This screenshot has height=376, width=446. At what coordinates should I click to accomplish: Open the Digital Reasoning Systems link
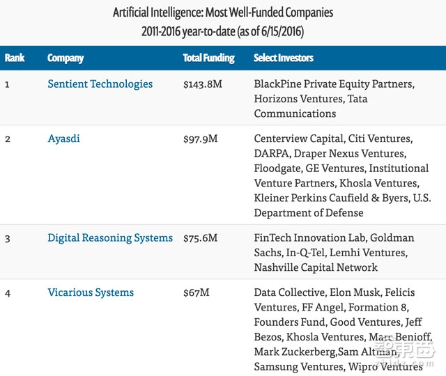110,238
